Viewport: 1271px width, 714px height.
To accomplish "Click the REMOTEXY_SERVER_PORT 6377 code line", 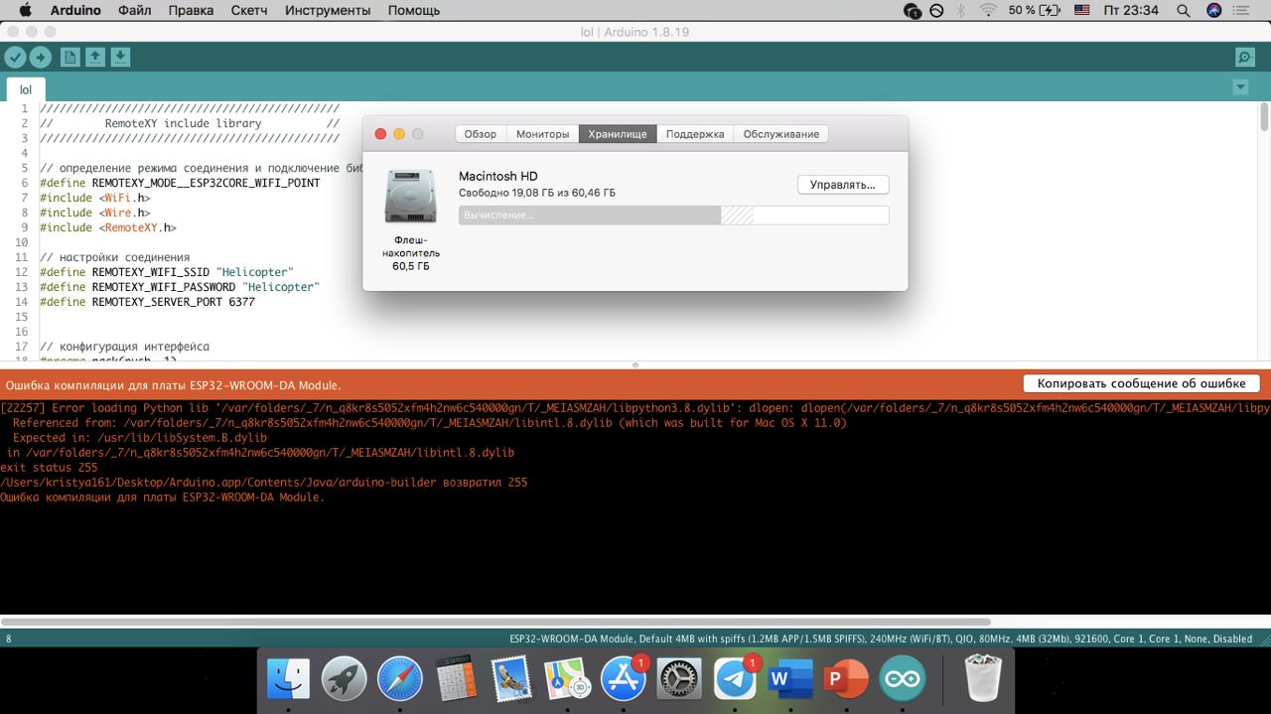I will [147, 302].
